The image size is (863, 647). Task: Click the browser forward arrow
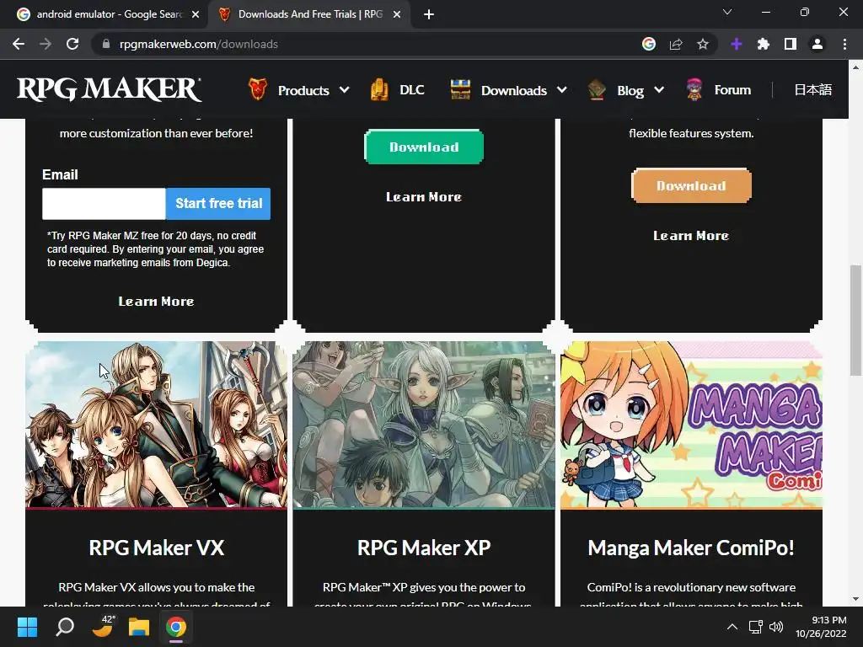46,44
